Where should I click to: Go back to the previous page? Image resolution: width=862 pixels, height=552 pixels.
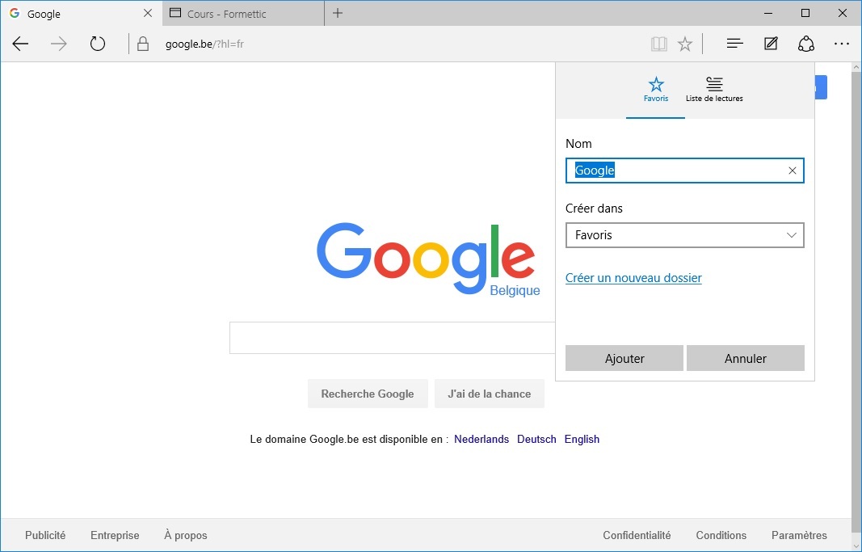click(20, 44)
